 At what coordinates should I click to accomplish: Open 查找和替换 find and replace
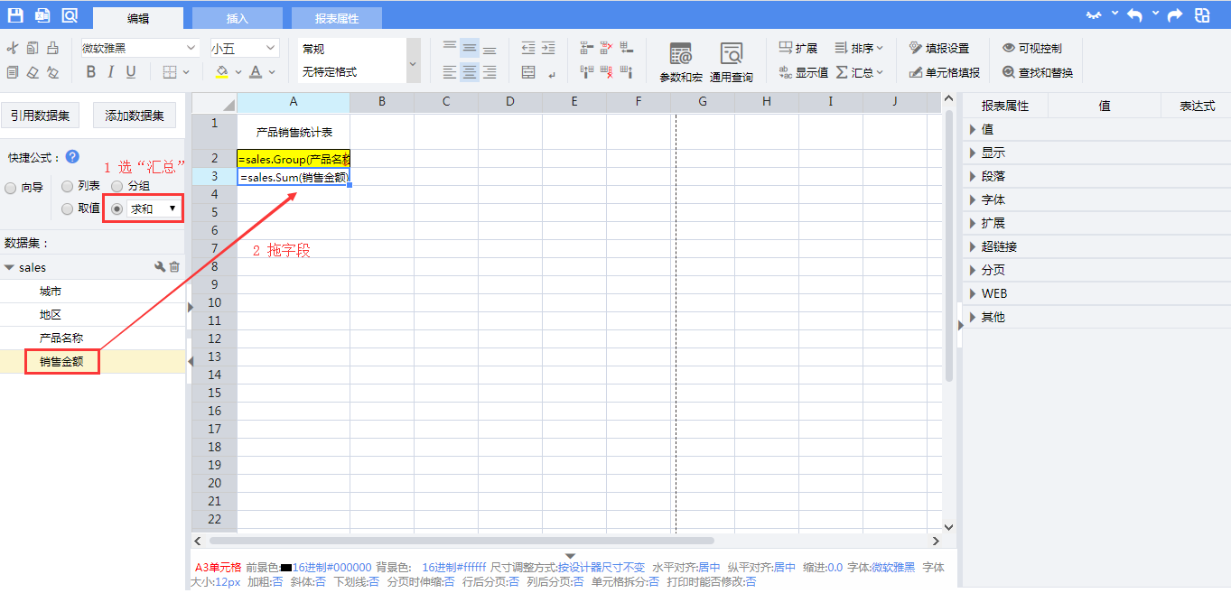click(1038, 72)
